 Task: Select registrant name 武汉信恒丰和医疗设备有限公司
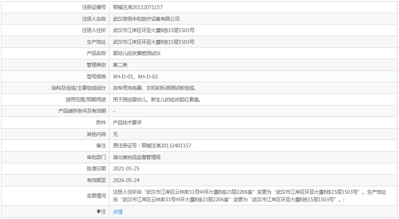146,19
